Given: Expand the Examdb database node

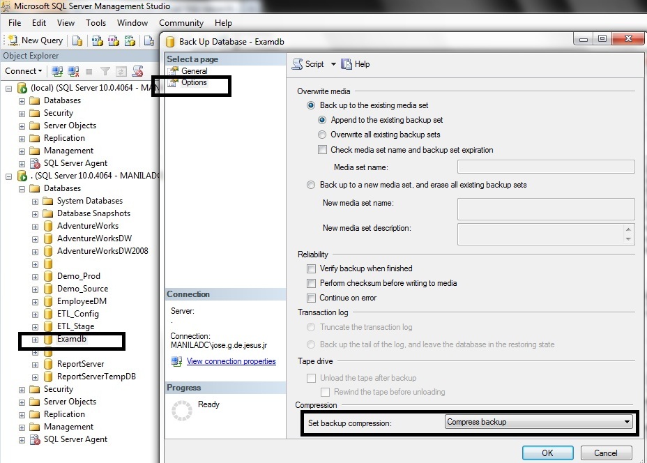Looking at the screenshot, I should click(x=35, y=340).
